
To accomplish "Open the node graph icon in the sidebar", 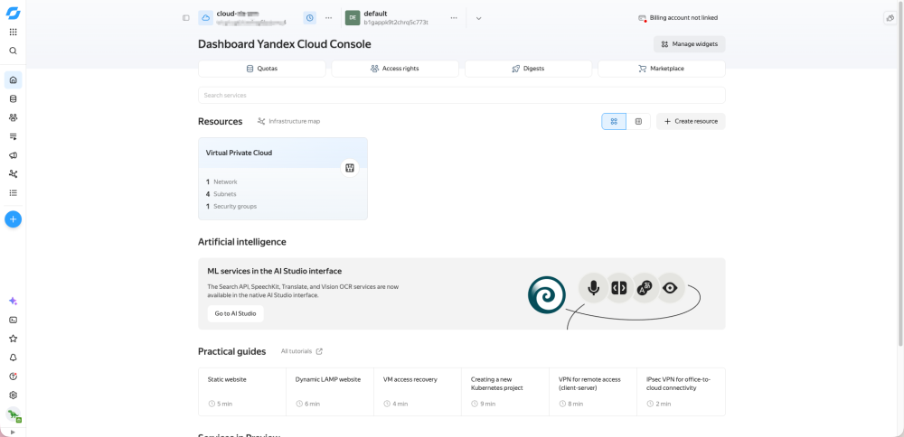I will 14,174.
